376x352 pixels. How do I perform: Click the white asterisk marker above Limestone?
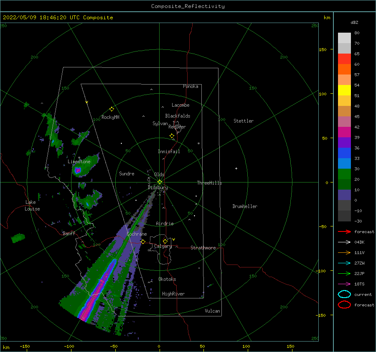(79, 158)
